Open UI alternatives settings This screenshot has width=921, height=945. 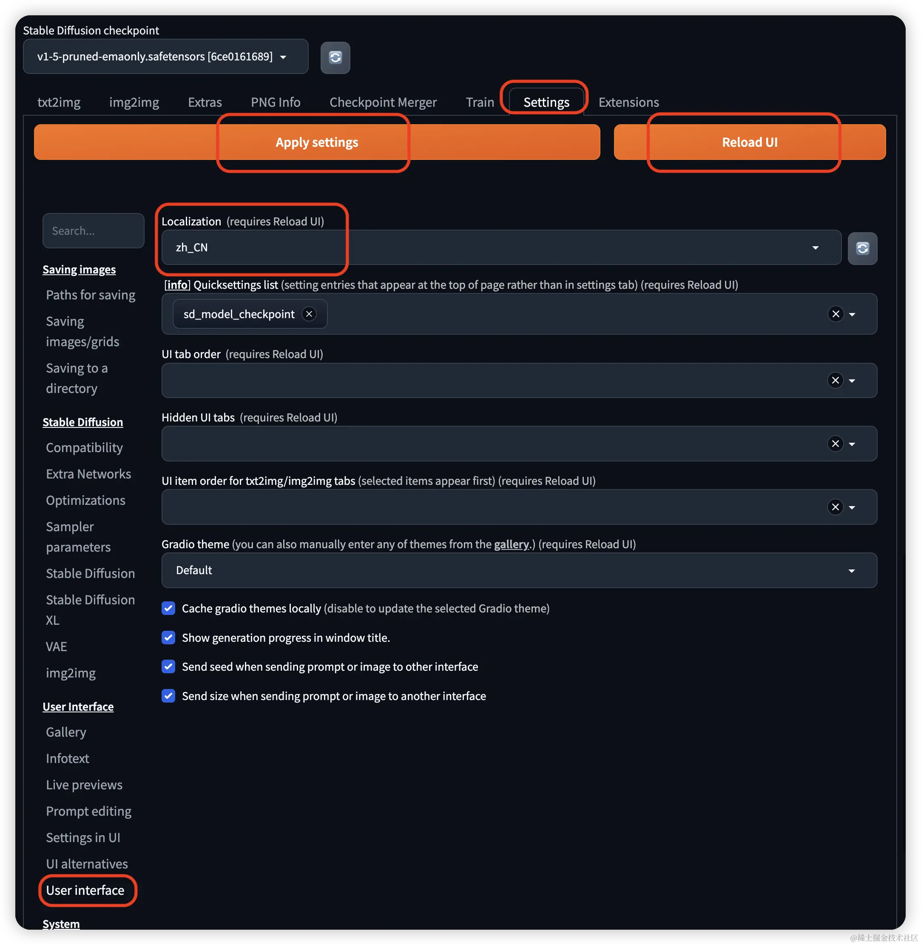pos(87,864)
